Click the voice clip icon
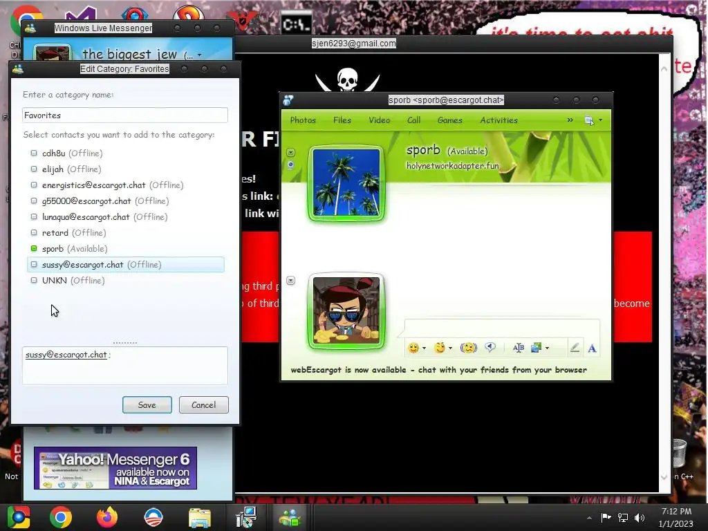The height and width of the screenshot is (531, 708). (490, 347)
